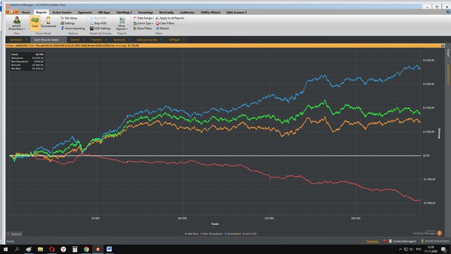Close the Position report tab
The width and height of the screenshot is (451, 254).
click(x=106, y=40)
